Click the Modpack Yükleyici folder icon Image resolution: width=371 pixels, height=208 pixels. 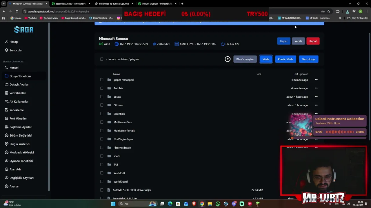coord(7,152)
